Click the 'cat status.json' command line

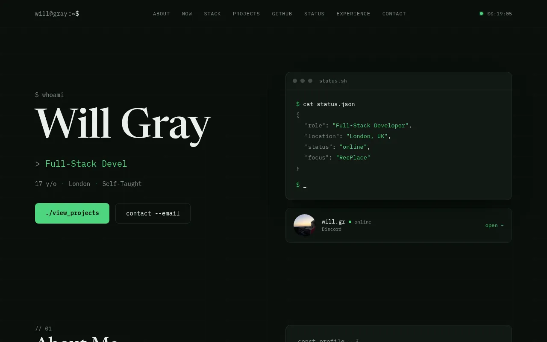click(329, 104)
